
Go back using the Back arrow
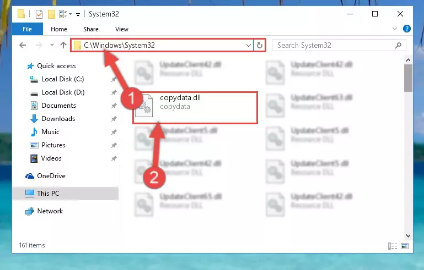click(23, 45)
